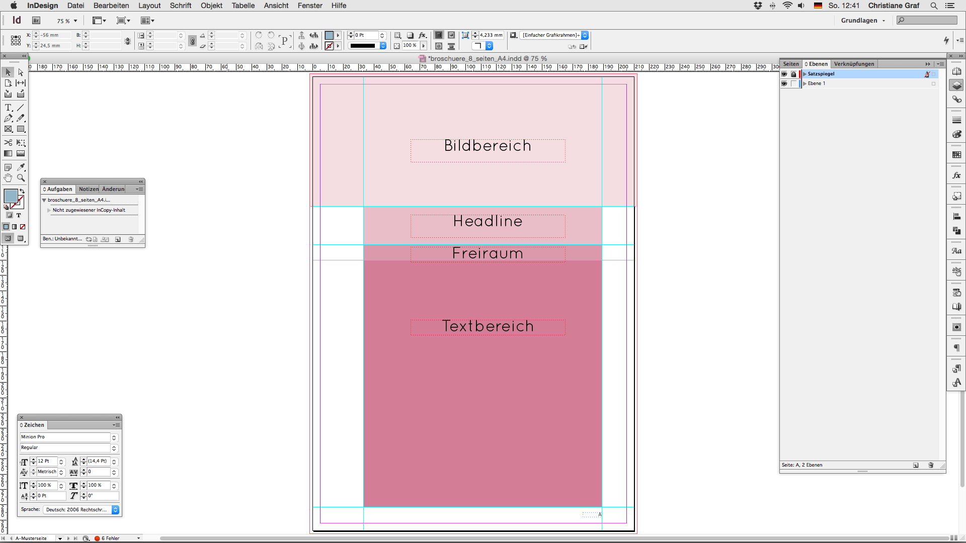The image size is (966, 543).
Task: Click the 6 Fehler preflight indicator
Action: (109, 538)
